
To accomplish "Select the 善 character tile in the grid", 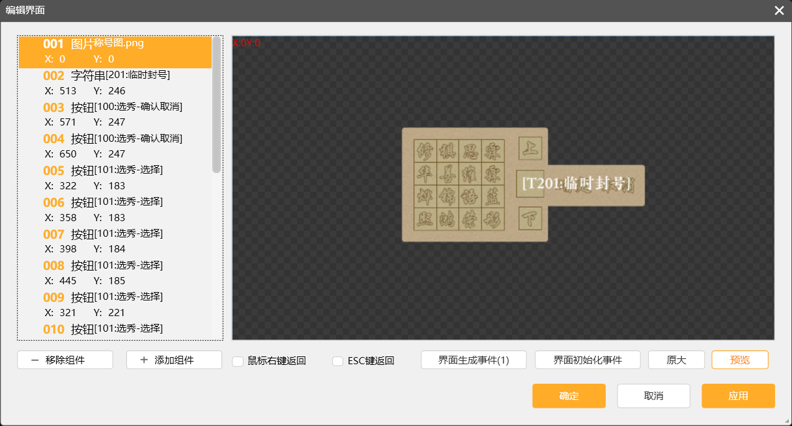I will (x=447, y=174).
